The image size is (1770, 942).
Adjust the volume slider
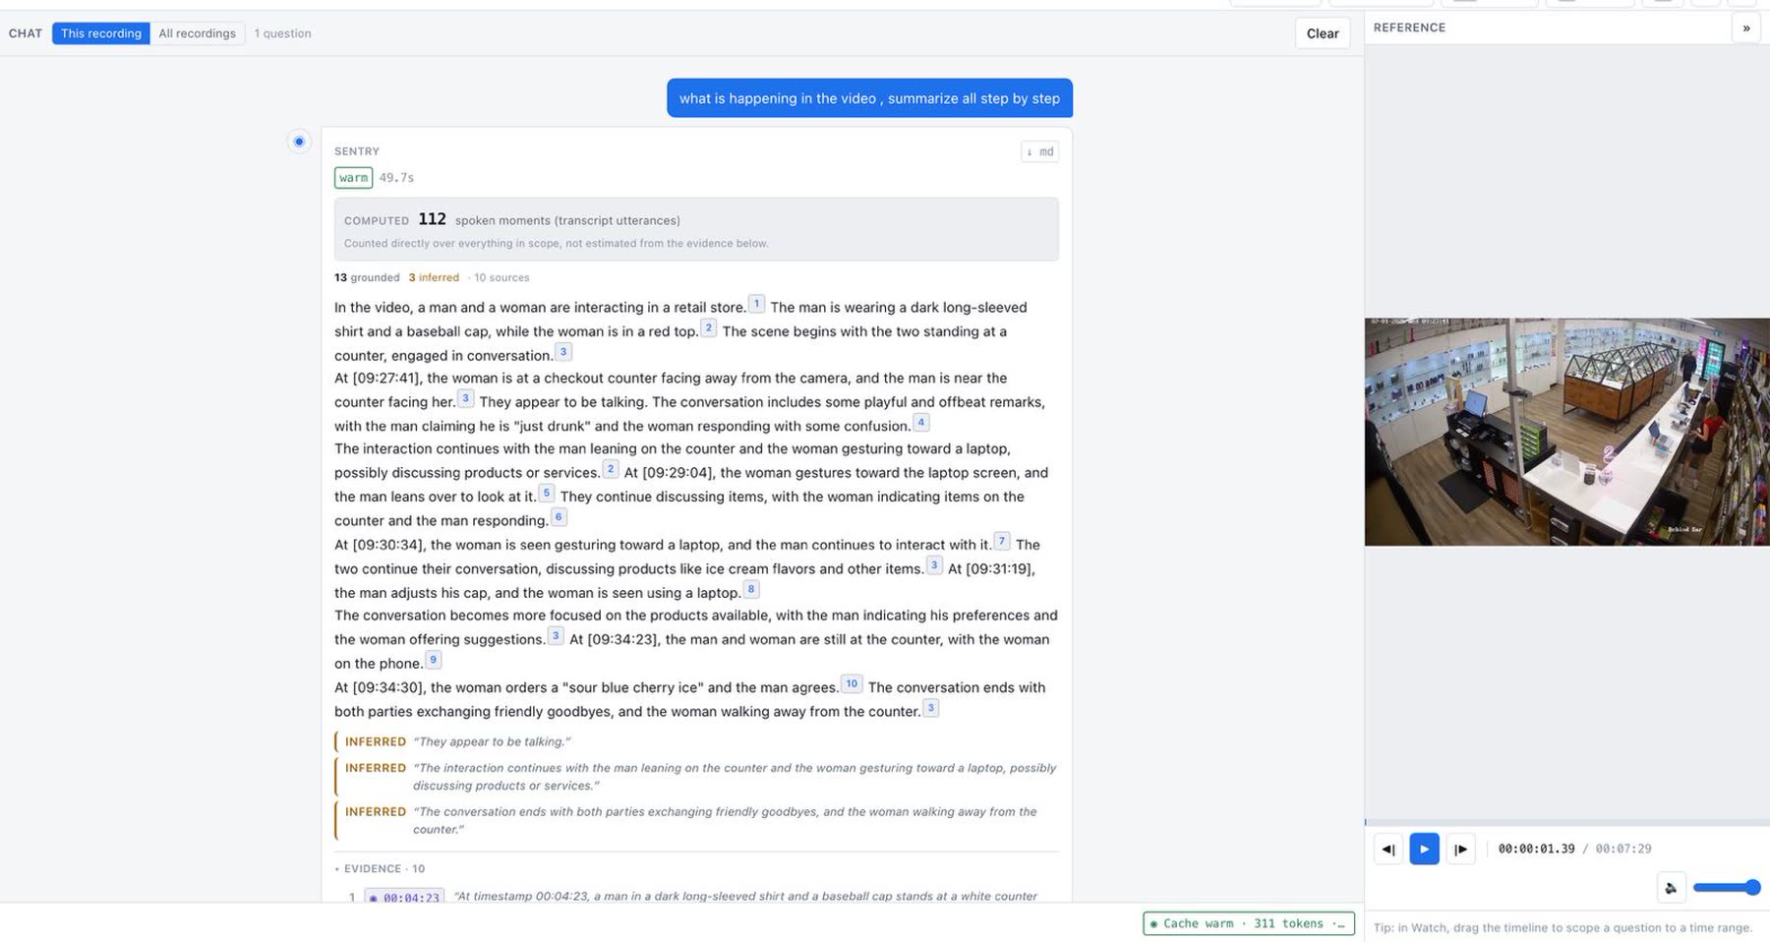pyautogui.click(x=1727, y=888)
